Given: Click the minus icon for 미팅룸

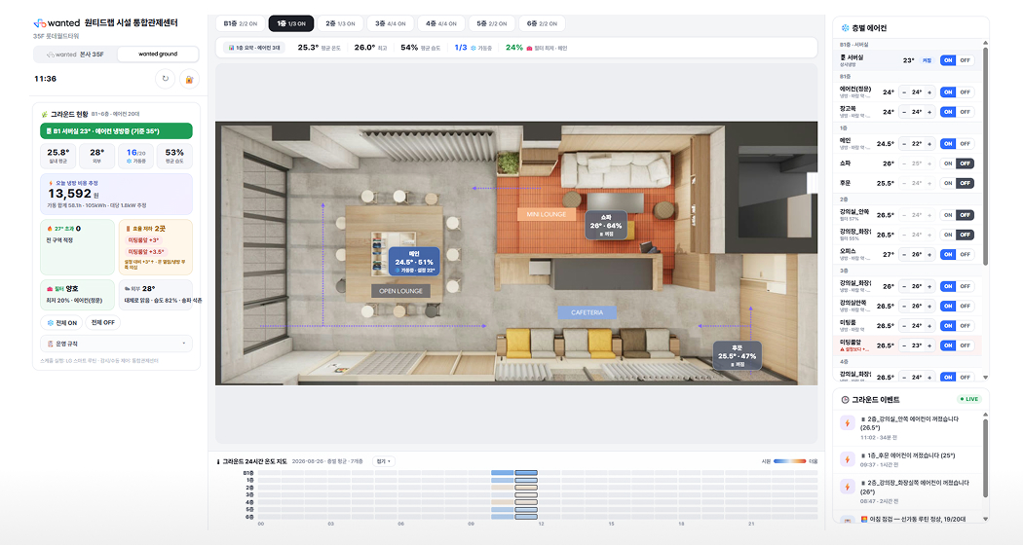Looking at the screenshot, I should [903, 326].
